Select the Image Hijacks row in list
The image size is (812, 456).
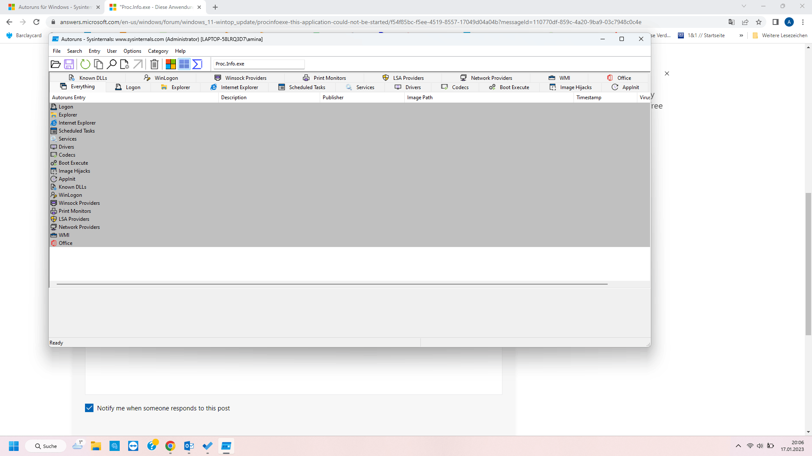pos(349,171)
